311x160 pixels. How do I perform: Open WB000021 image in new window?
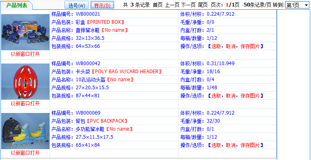[x=25, y=54]
